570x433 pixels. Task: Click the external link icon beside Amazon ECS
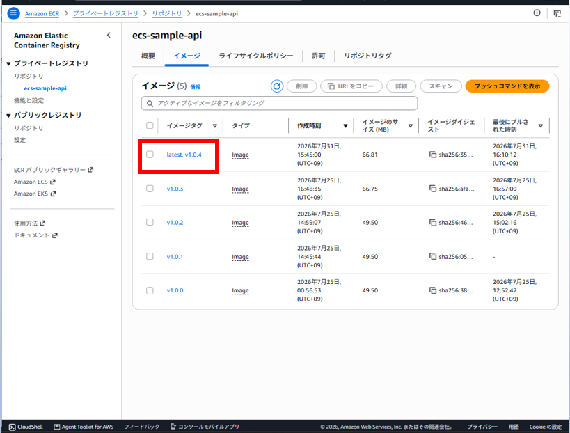click(x=53, y=182)
